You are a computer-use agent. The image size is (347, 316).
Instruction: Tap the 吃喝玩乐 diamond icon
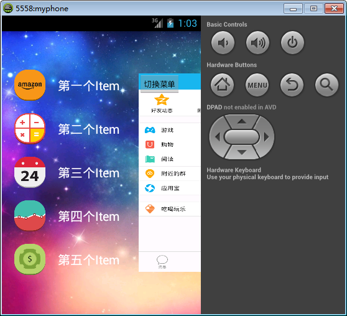(x=150, y=209)
